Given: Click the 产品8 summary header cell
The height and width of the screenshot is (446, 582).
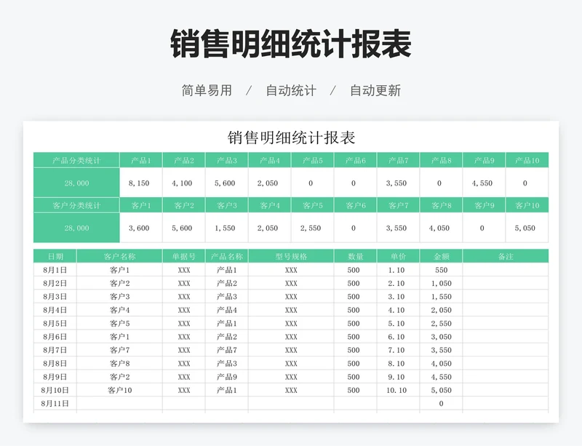Looking at the screenshot, I should coord(442,160).
